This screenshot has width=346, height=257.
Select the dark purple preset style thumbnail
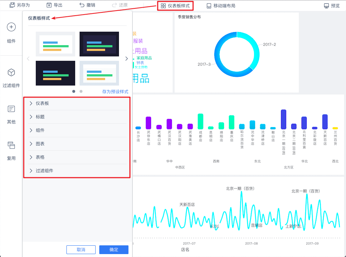pyautogui.click(x=99, y=44)
